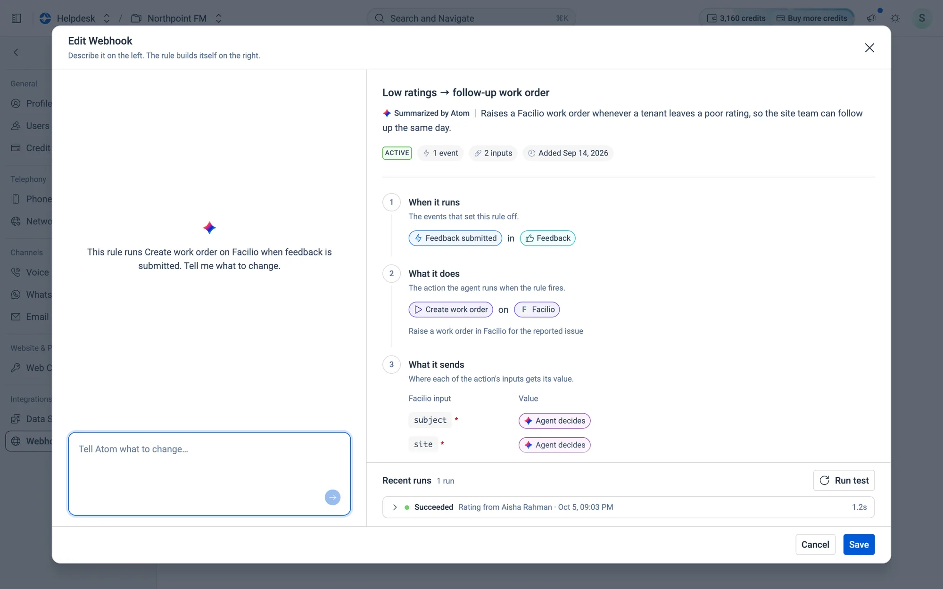
Task: Click the 2 inputs chip
Action: [x=493, y=153]
